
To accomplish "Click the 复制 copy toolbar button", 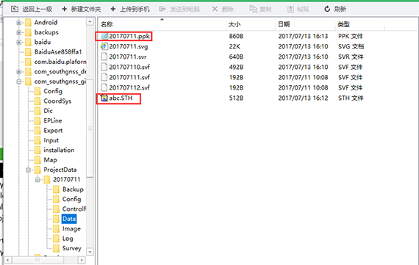I will (x=260, y=9).
